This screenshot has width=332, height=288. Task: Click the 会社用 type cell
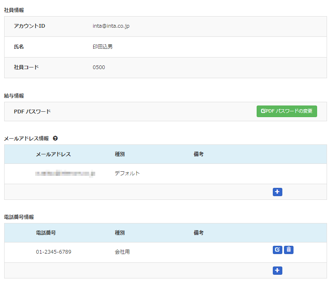[x=122, y=252]
